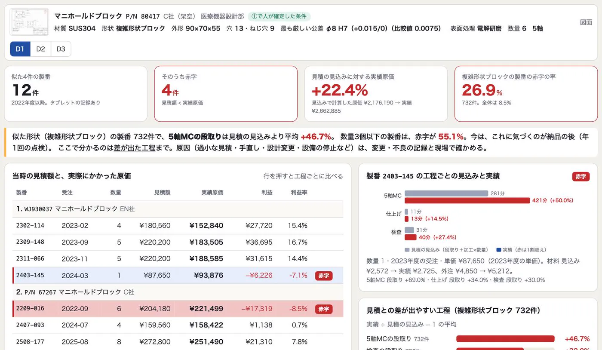Click the 図面 link in the header
The height and width of the screenshot is (350, 602).
pyautogui.click(x=586, y=22)
